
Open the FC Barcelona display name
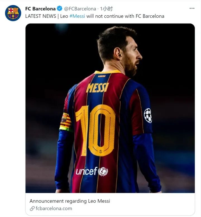pos(40,9)
